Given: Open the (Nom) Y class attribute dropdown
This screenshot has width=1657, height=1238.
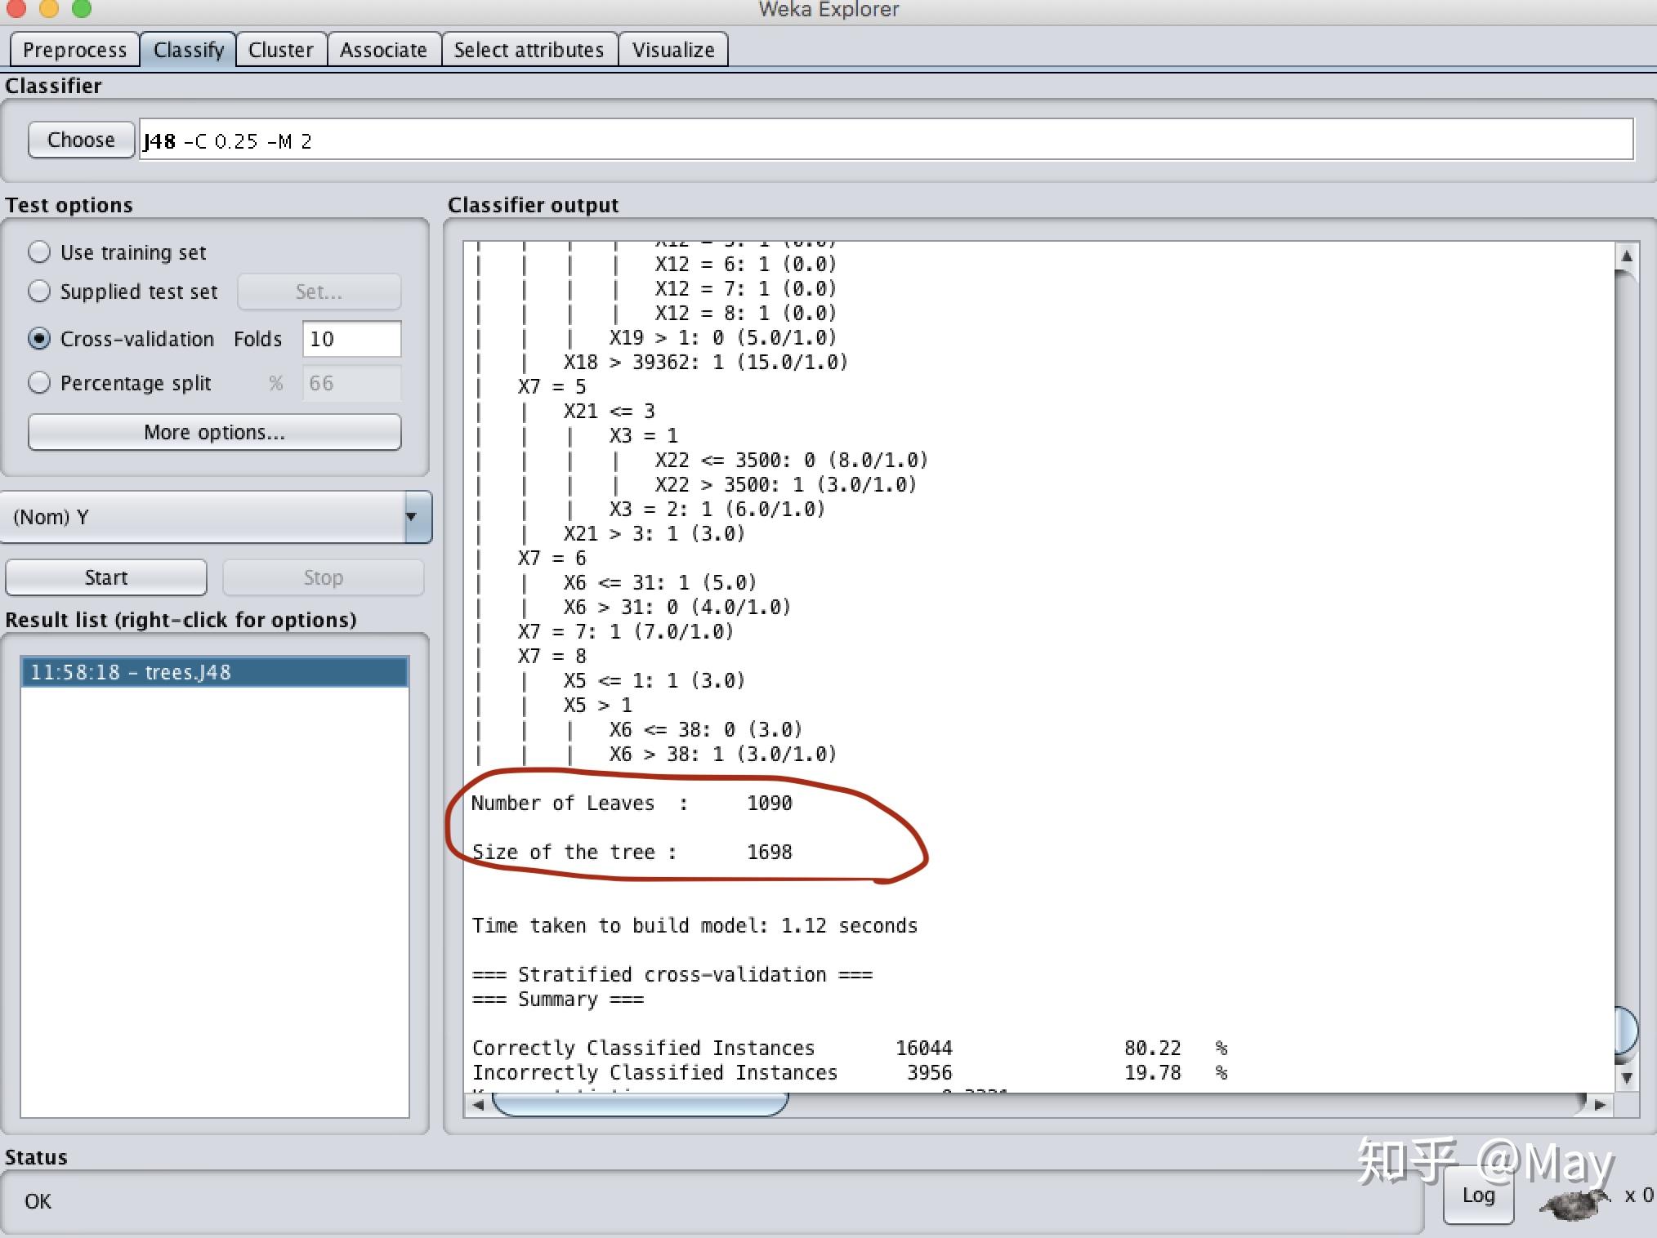Looking at the screenshot, I should click(216, 517).
